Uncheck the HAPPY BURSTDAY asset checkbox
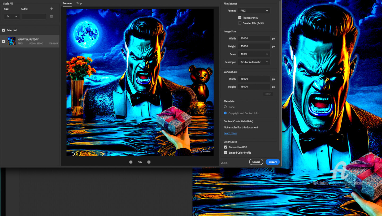Image resolution: width=382 pixels, height=216 pixels. pyautogui.click(x=3, y=41)
